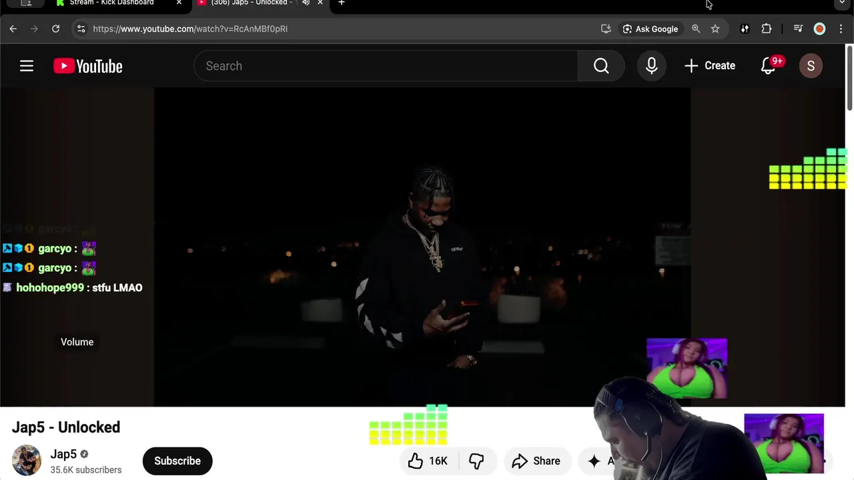Go forward with browser forward arrow
This screenshot has width=854, height=480.
35,29
